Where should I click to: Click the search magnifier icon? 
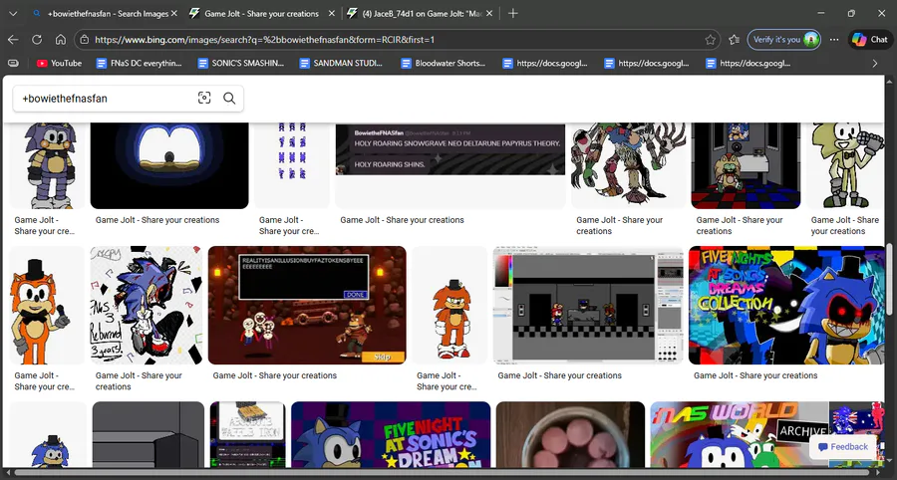click(x=229, y=99)
